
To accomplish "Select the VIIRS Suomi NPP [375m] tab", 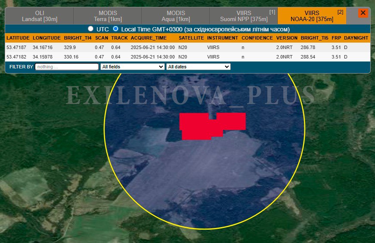I will point(244,16).
